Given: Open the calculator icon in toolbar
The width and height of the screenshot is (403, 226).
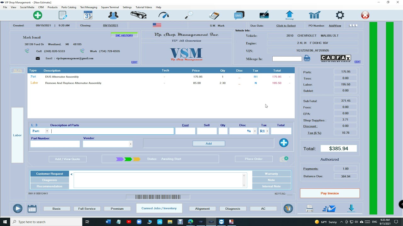Looking at the screenshot, I should click(214, 15).
